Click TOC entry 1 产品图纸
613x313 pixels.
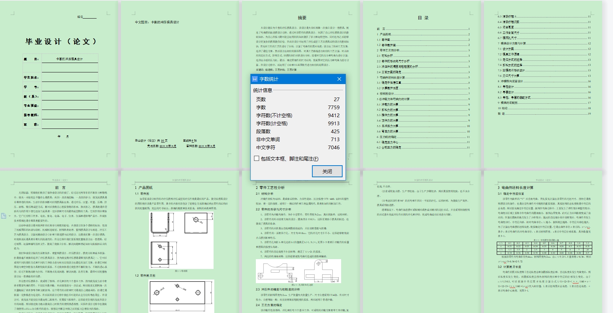(423, 34)
